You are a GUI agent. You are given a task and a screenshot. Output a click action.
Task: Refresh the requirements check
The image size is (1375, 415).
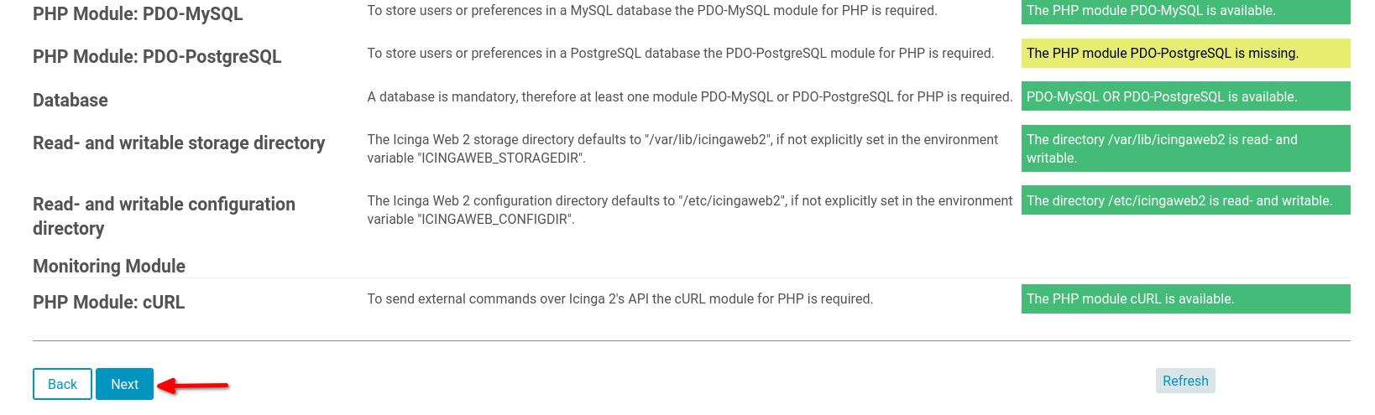click(1185, 381)
